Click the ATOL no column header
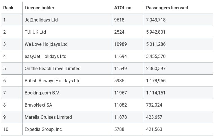 [x=123, y=8]
